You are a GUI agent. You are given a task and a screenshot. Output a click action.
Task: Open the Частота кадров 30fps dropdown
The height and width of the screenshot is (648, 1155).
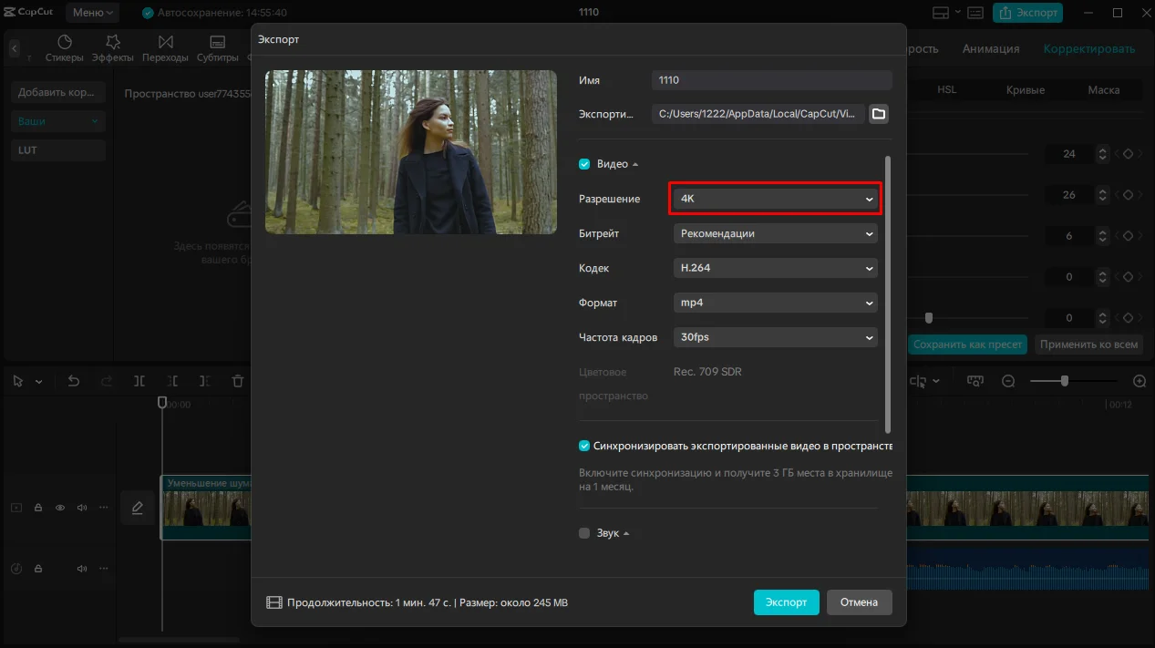(775, 337)
